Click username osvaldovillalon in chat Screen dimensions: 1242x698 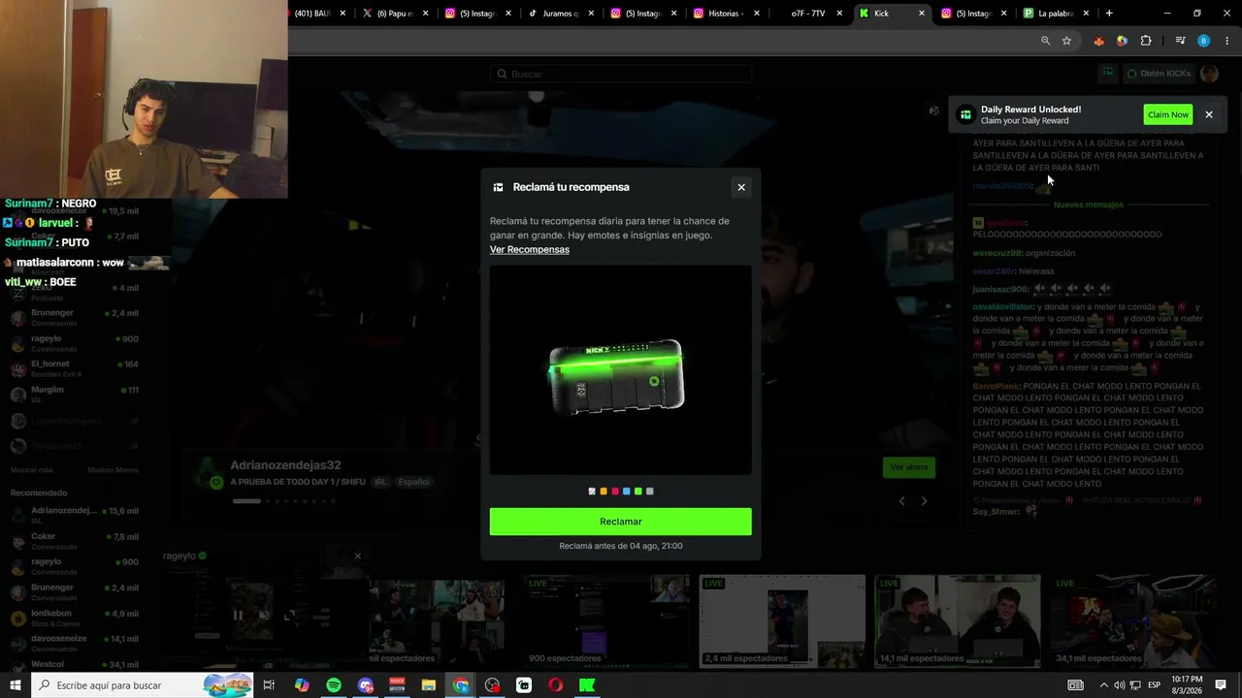click(1003, 307)
